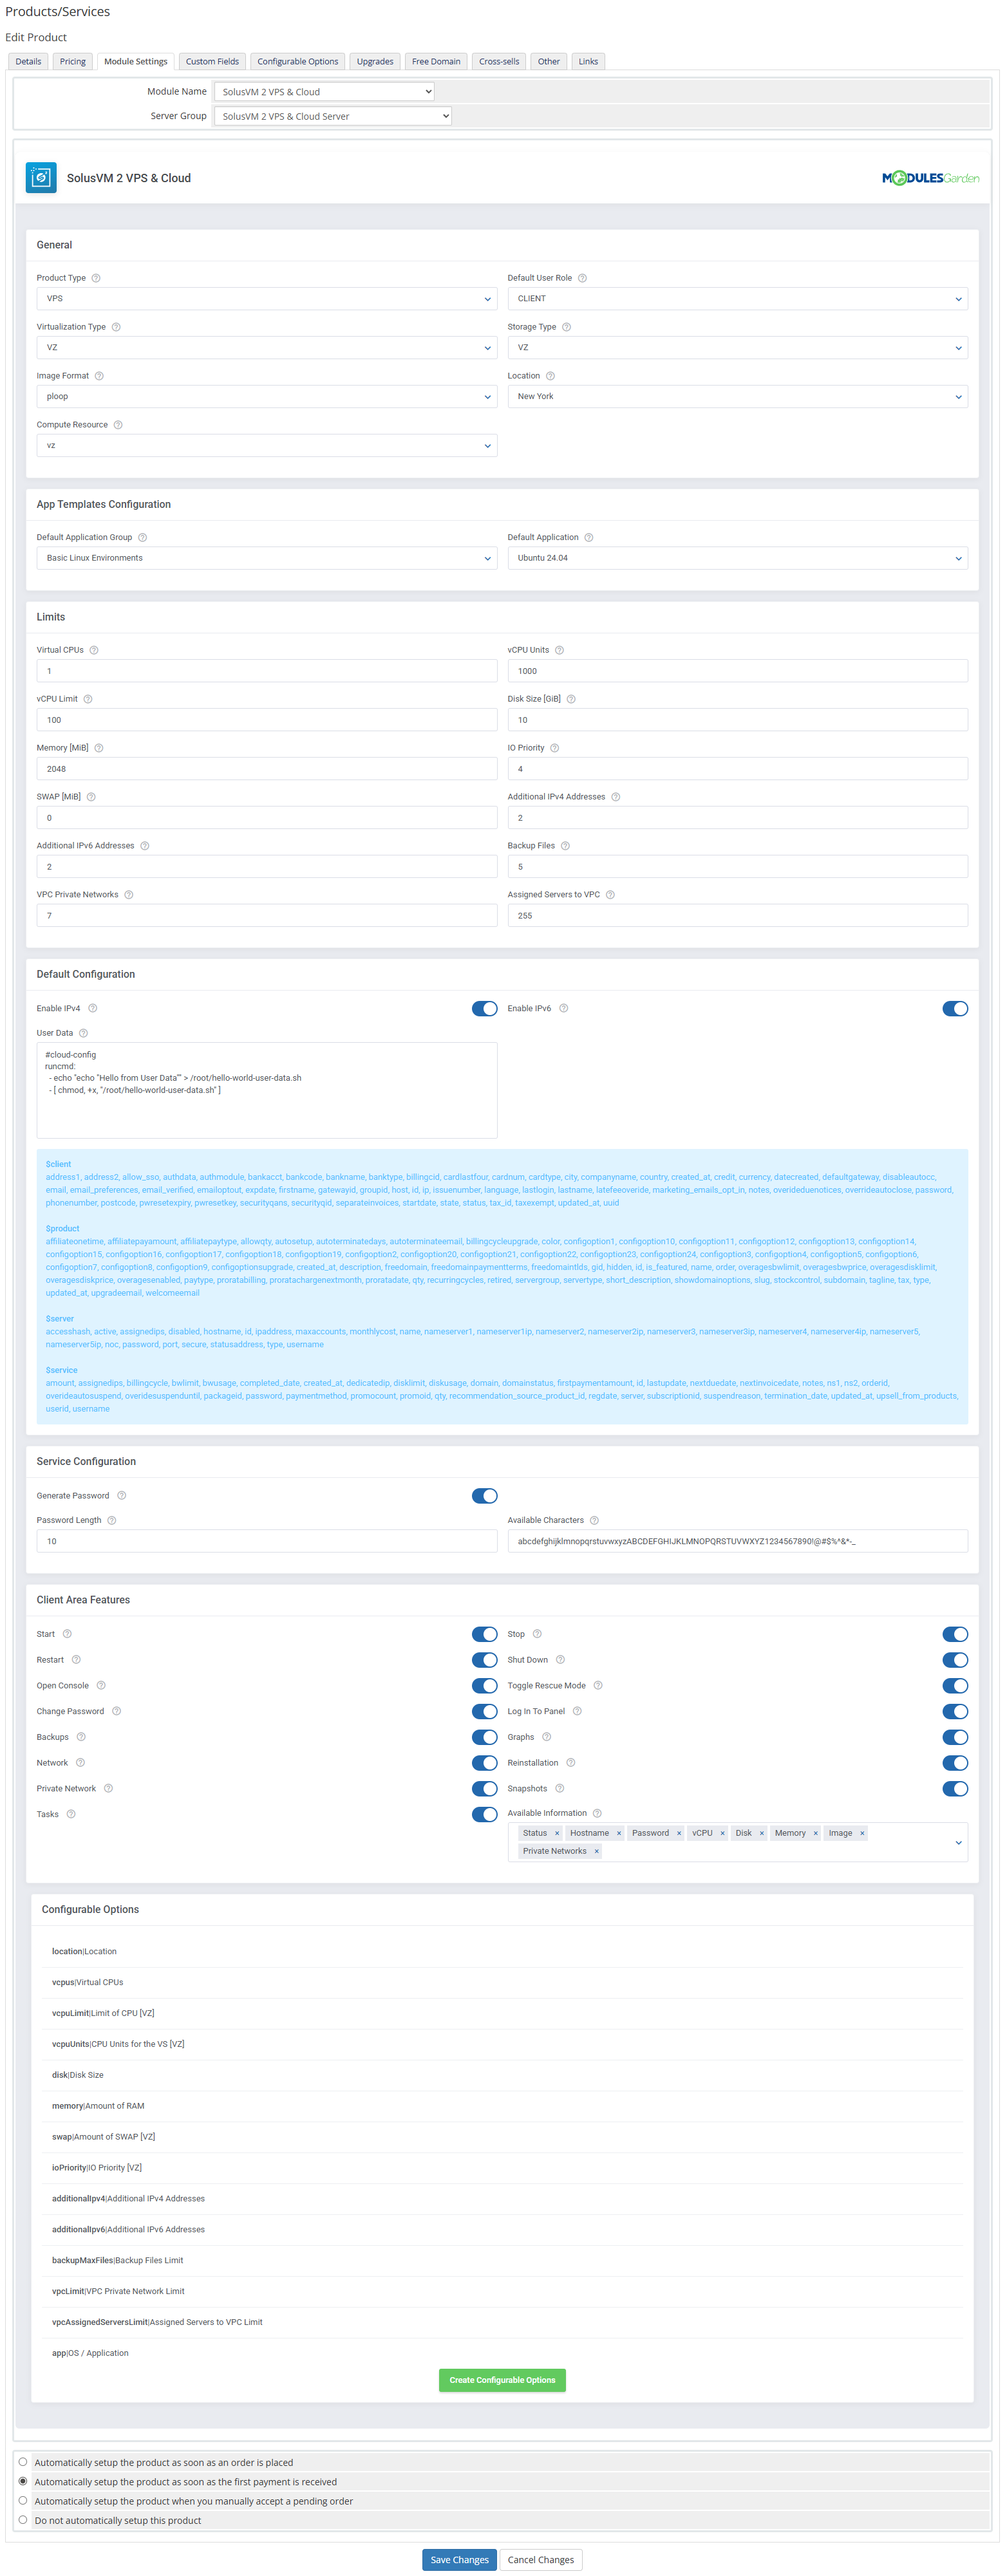
Task: Click into the Memory [MiB] input field
Action: click(x=266, y=769)
